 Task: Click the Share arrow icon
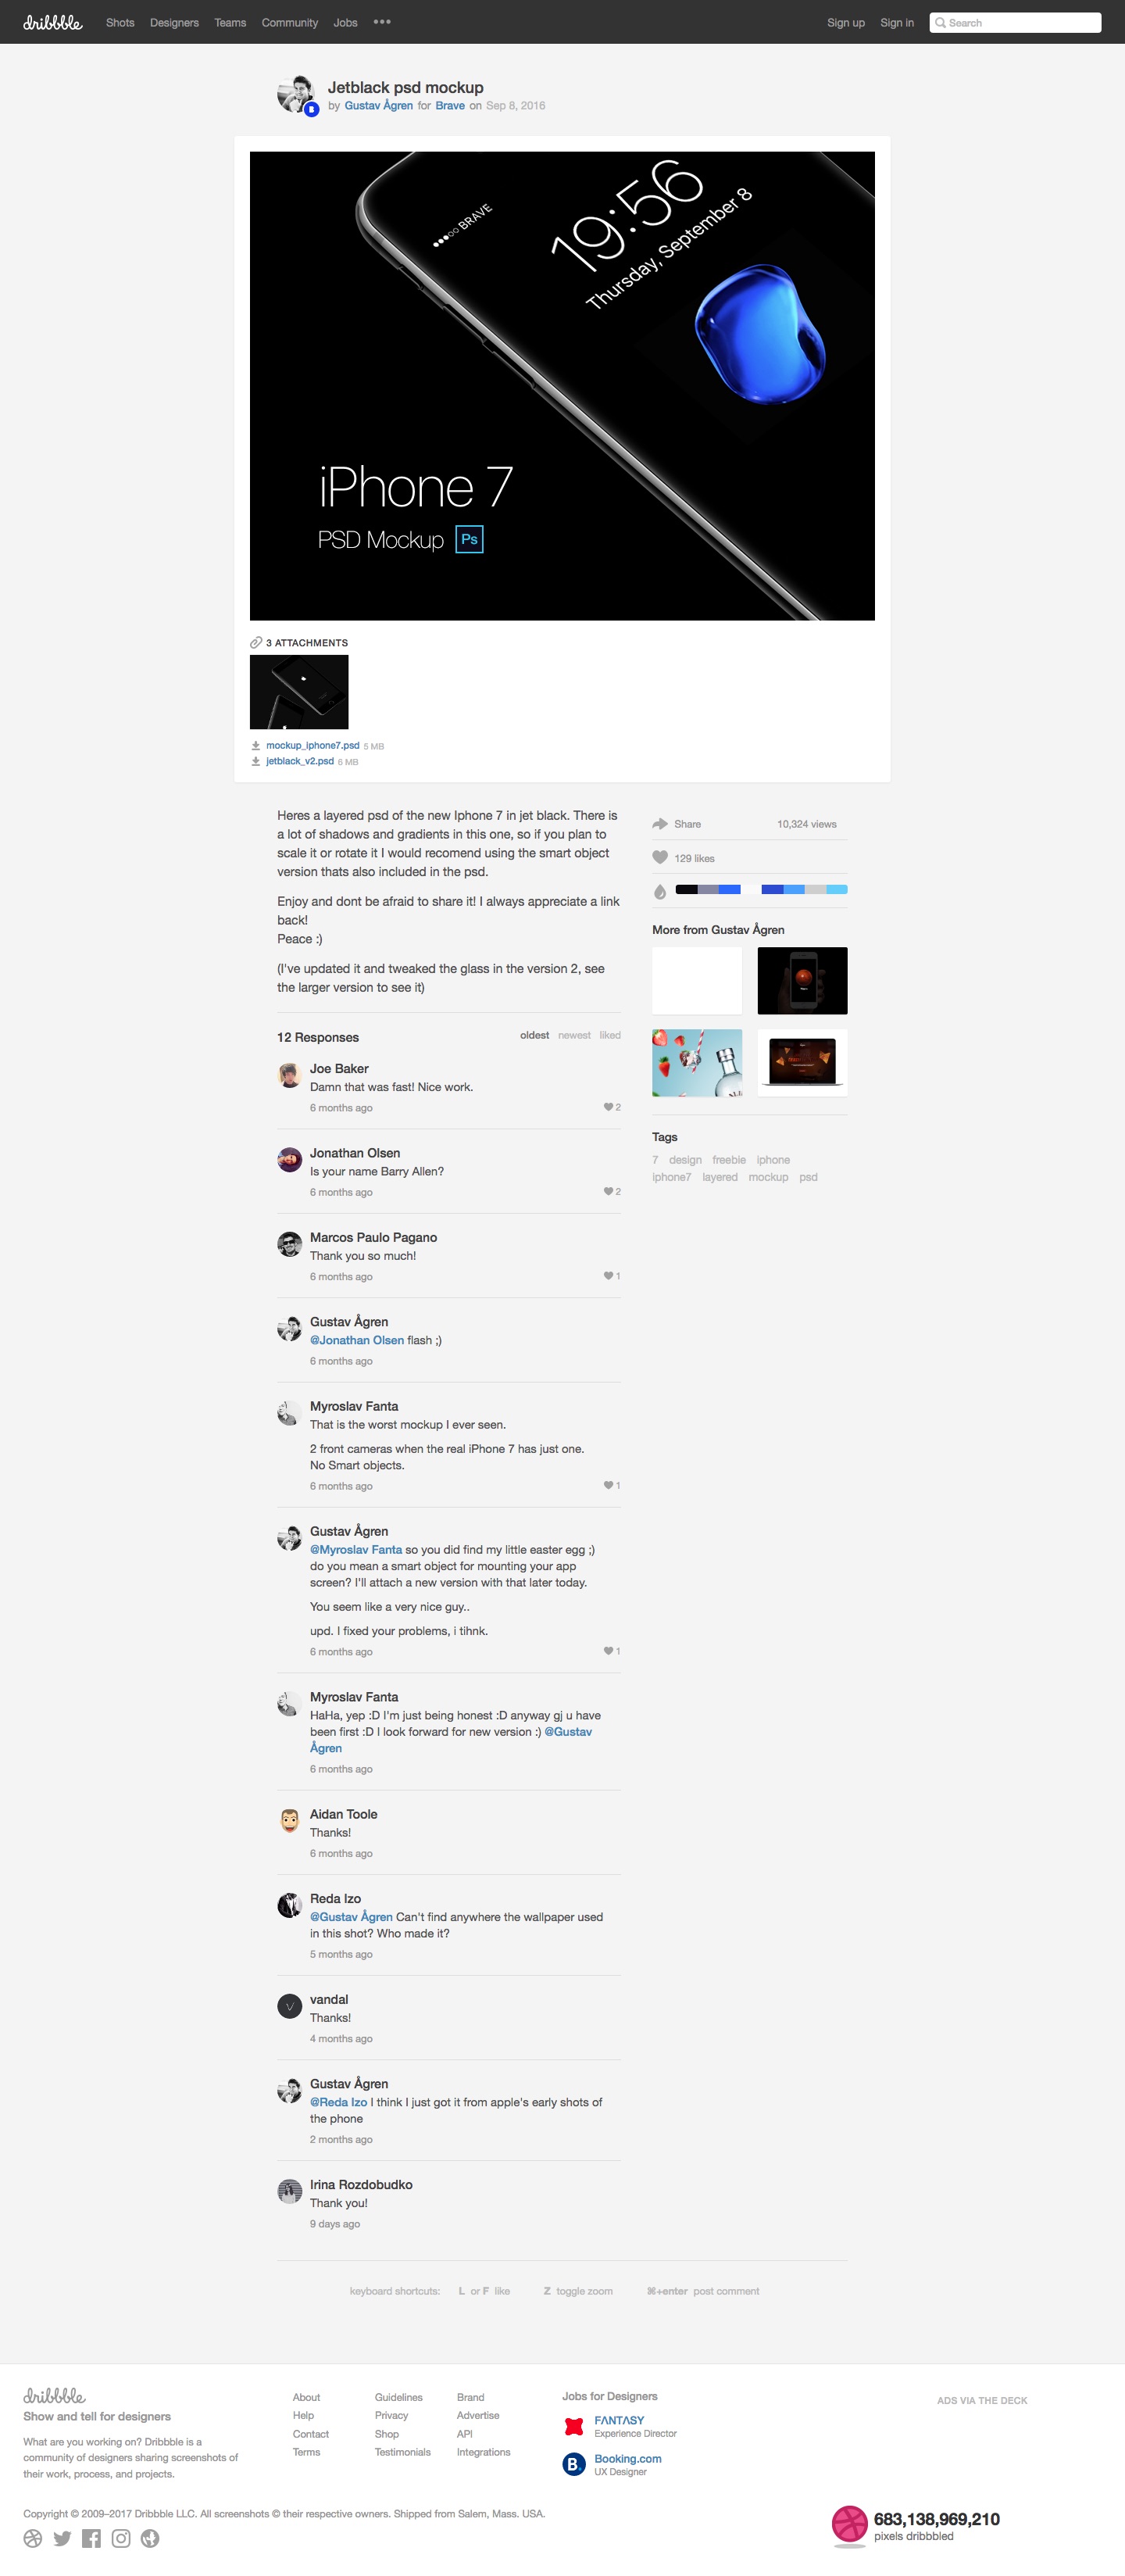tap(660, 824)
